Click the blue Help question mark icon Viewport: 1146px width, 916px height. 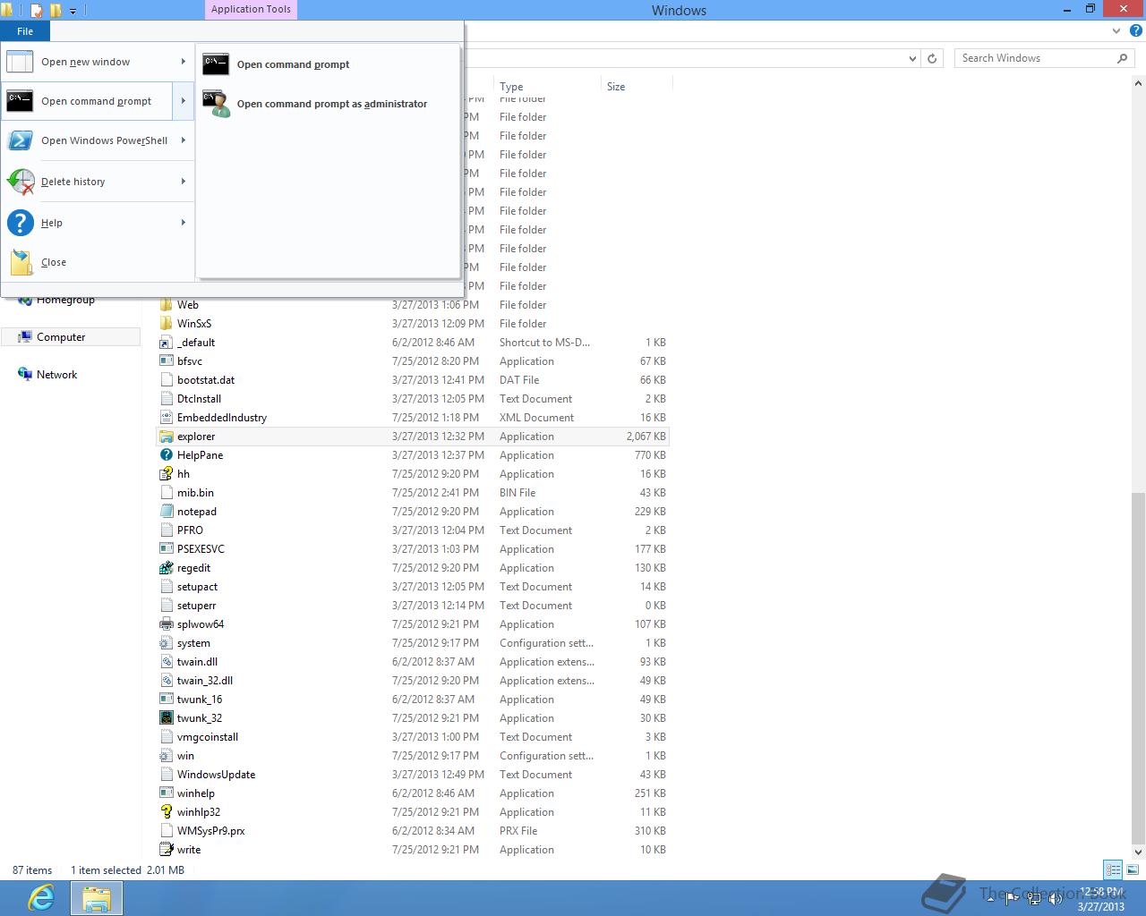(20, 223)
